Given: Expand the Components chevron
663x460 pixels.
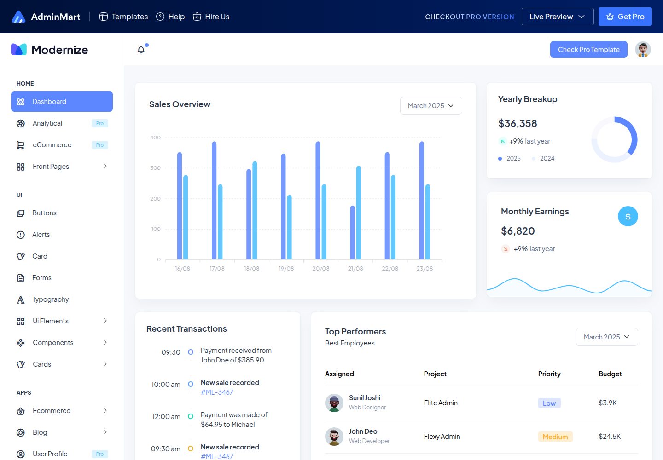Looking at the screenshot, I should [x=105, y=342].
